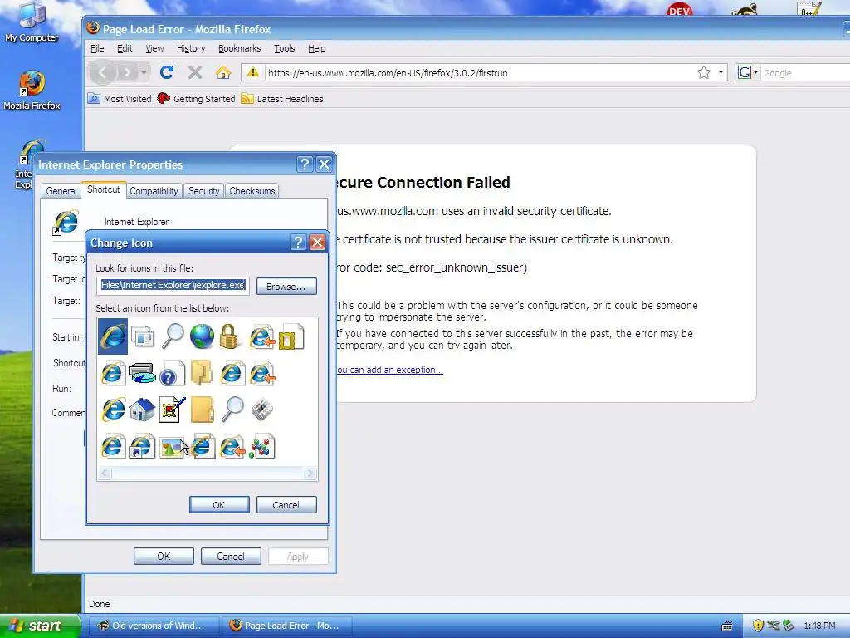Select the printer with disk icon
Screen dimensions: 850x638
point(143,373)
